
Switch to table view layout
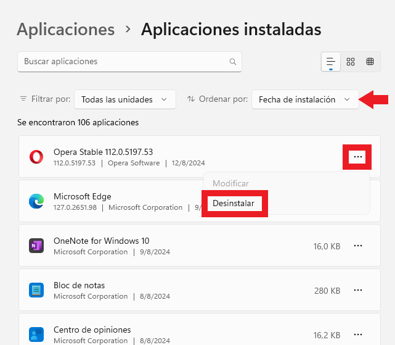pyautogui.click(x=370, y=62)
